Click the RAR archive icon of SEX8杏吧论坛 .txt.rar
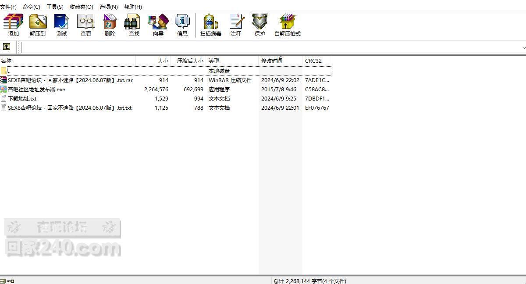 click(x=4, y=80)
